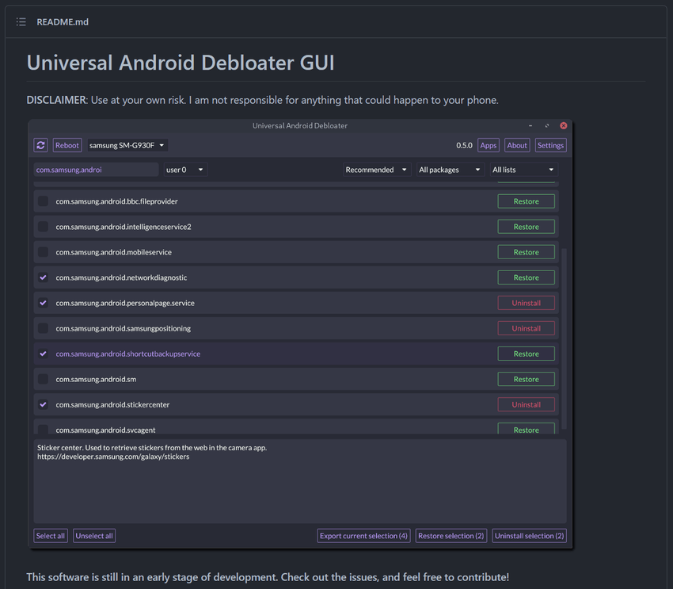Select the com.samsung.android.mobileservice row text
Screen dimensions: 673x589
point(114,252)
